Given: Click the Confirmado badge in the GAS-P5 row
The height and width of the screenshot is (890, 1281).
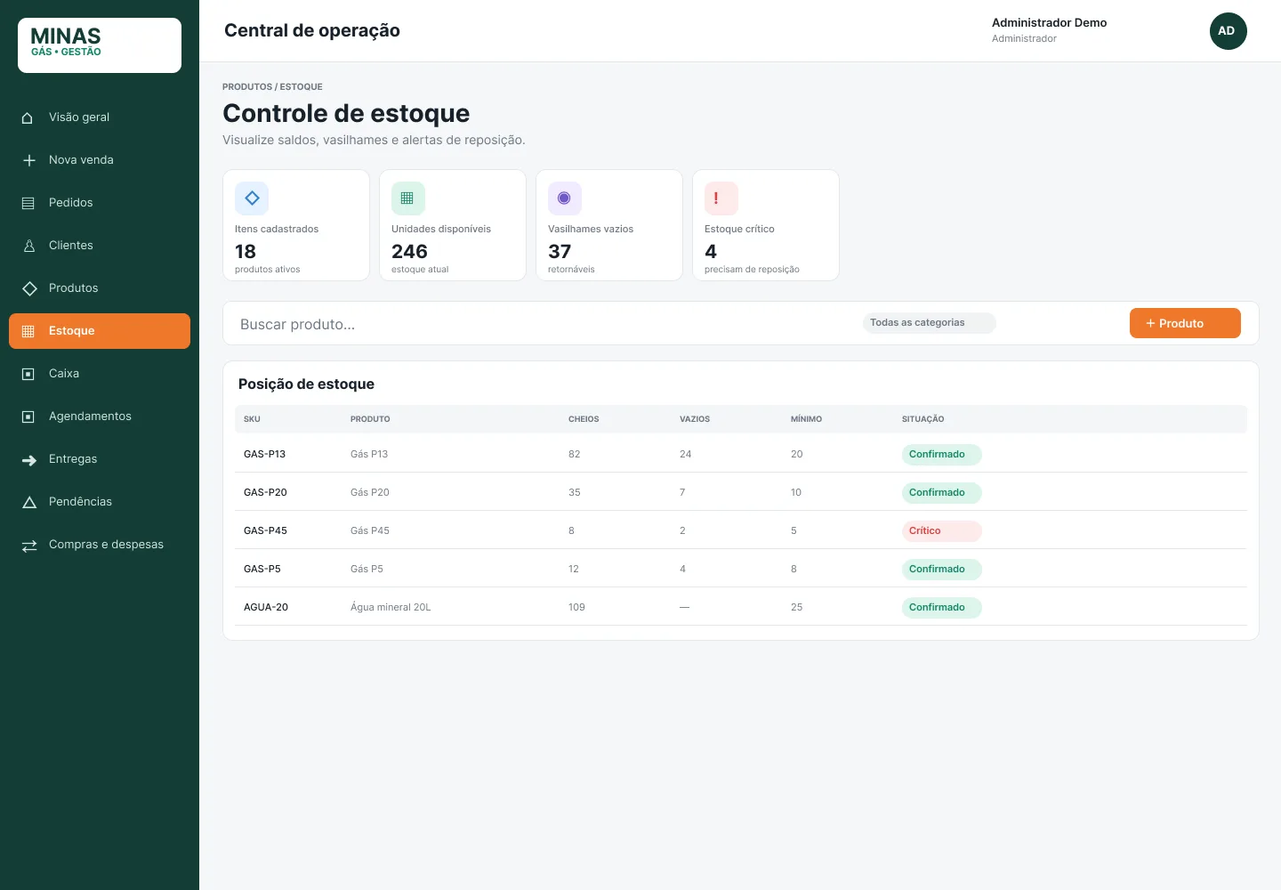Looking at the screenshot, I should [941, 570].
